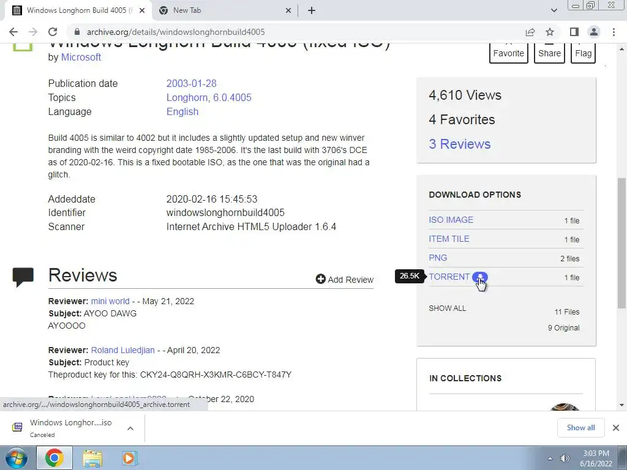Close the New Tab tab
This screenshot has width=627, height=470.
point(288,11)
